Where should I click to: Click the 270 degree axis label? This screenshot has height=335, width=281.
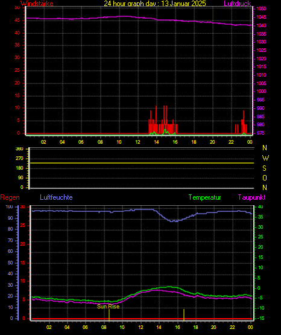pyautogui.click(x=19, y=159)
